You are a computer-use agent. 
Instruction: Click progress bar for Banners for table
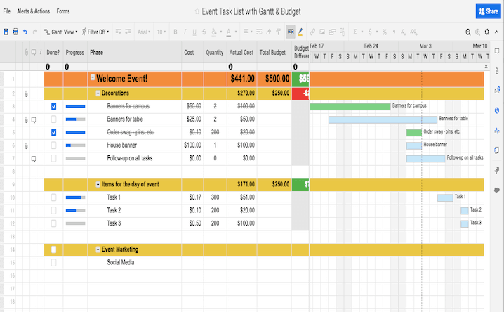[x=75, y=119]
